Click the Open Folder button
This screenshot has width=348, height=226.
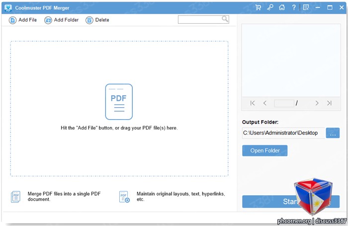pos(265,151)
